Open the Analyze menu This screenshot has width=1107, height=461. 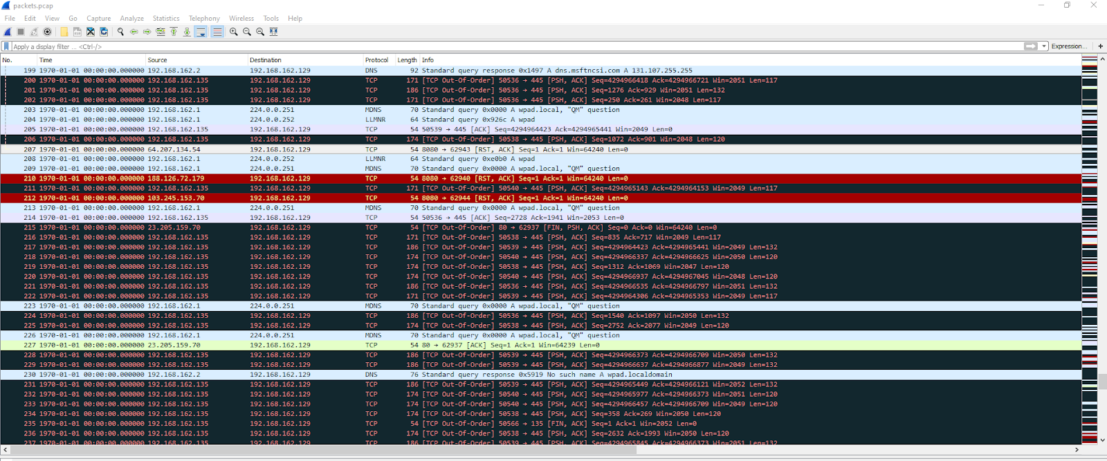[132, 19]
